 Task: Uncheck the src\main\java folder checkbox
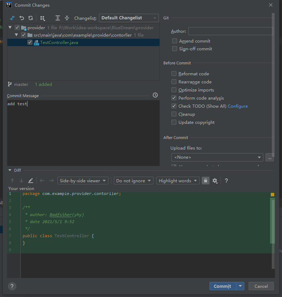pos(24,35)
